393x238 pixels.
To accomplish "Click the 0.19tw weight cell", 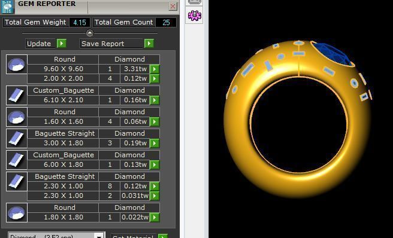I will click(135, 143).
